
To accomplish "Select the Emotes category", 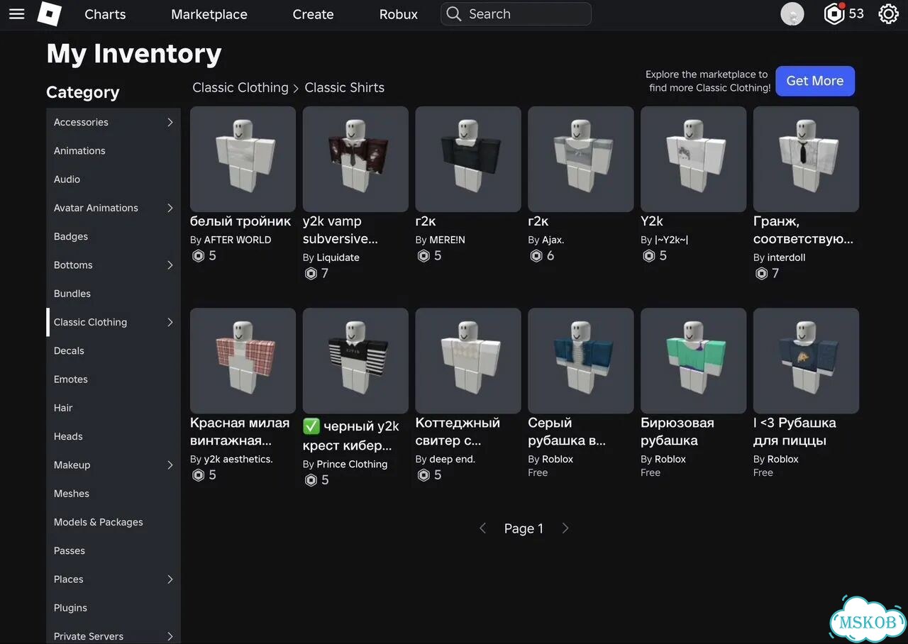I will pos(113,379).
